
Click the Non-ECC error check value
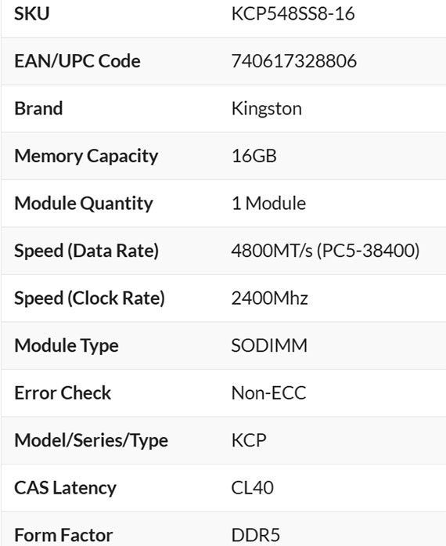pos(268,392)
